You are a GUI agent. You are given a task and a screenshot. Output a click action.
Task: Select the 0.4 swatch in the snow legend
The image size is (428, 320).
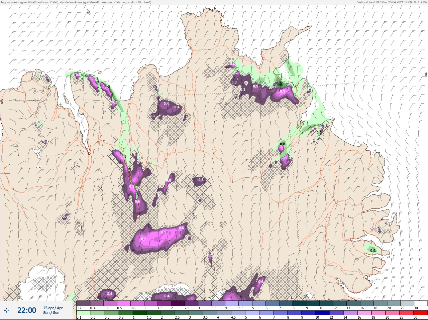[110, 303]
